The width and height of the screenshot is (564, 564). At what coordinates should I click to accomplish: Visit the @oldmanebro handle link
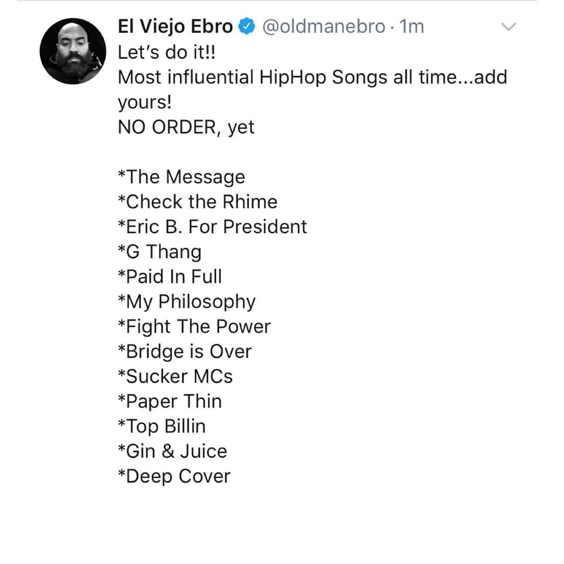coord(324,26)
